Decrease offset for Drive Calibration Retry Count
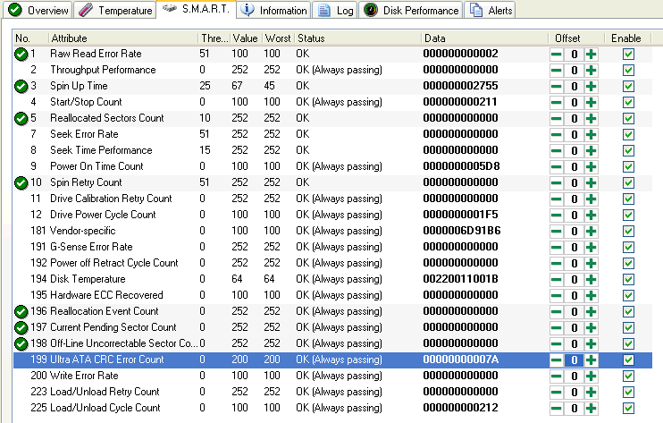Image resolution: width=663 pixels, height=423 pixels. point(557,199)
